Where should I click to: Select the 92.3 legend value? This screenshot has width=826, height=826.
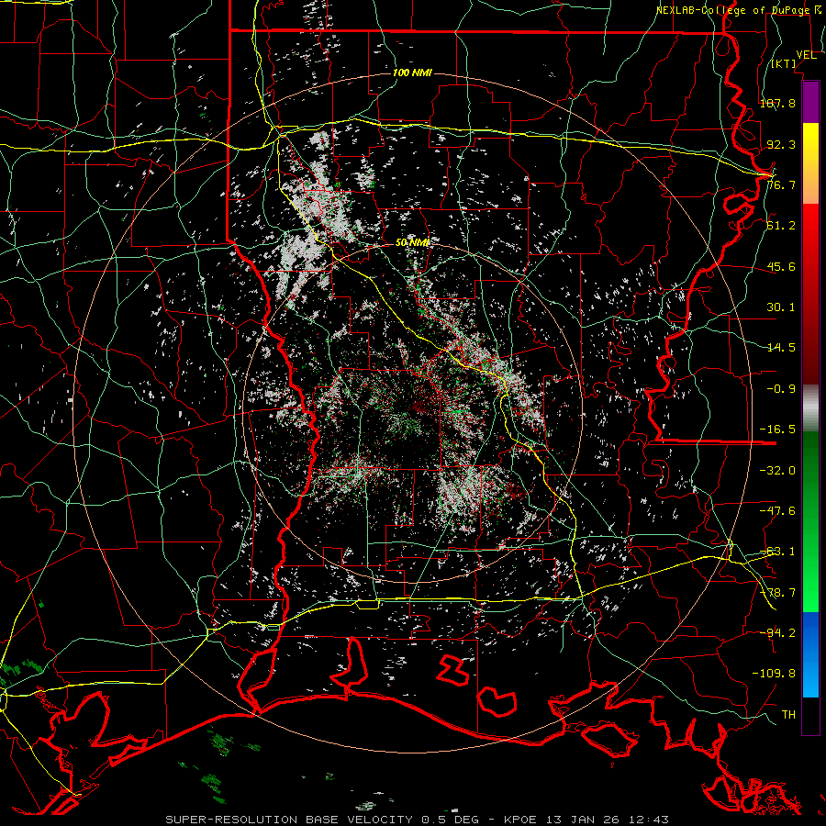point(781,144)
